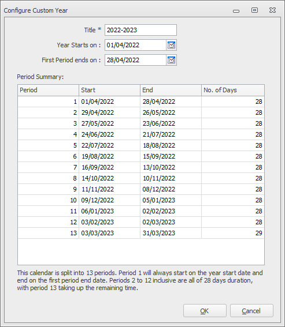Confirm with the OK button
Screen dimensions: 285x327
(205, 311)
